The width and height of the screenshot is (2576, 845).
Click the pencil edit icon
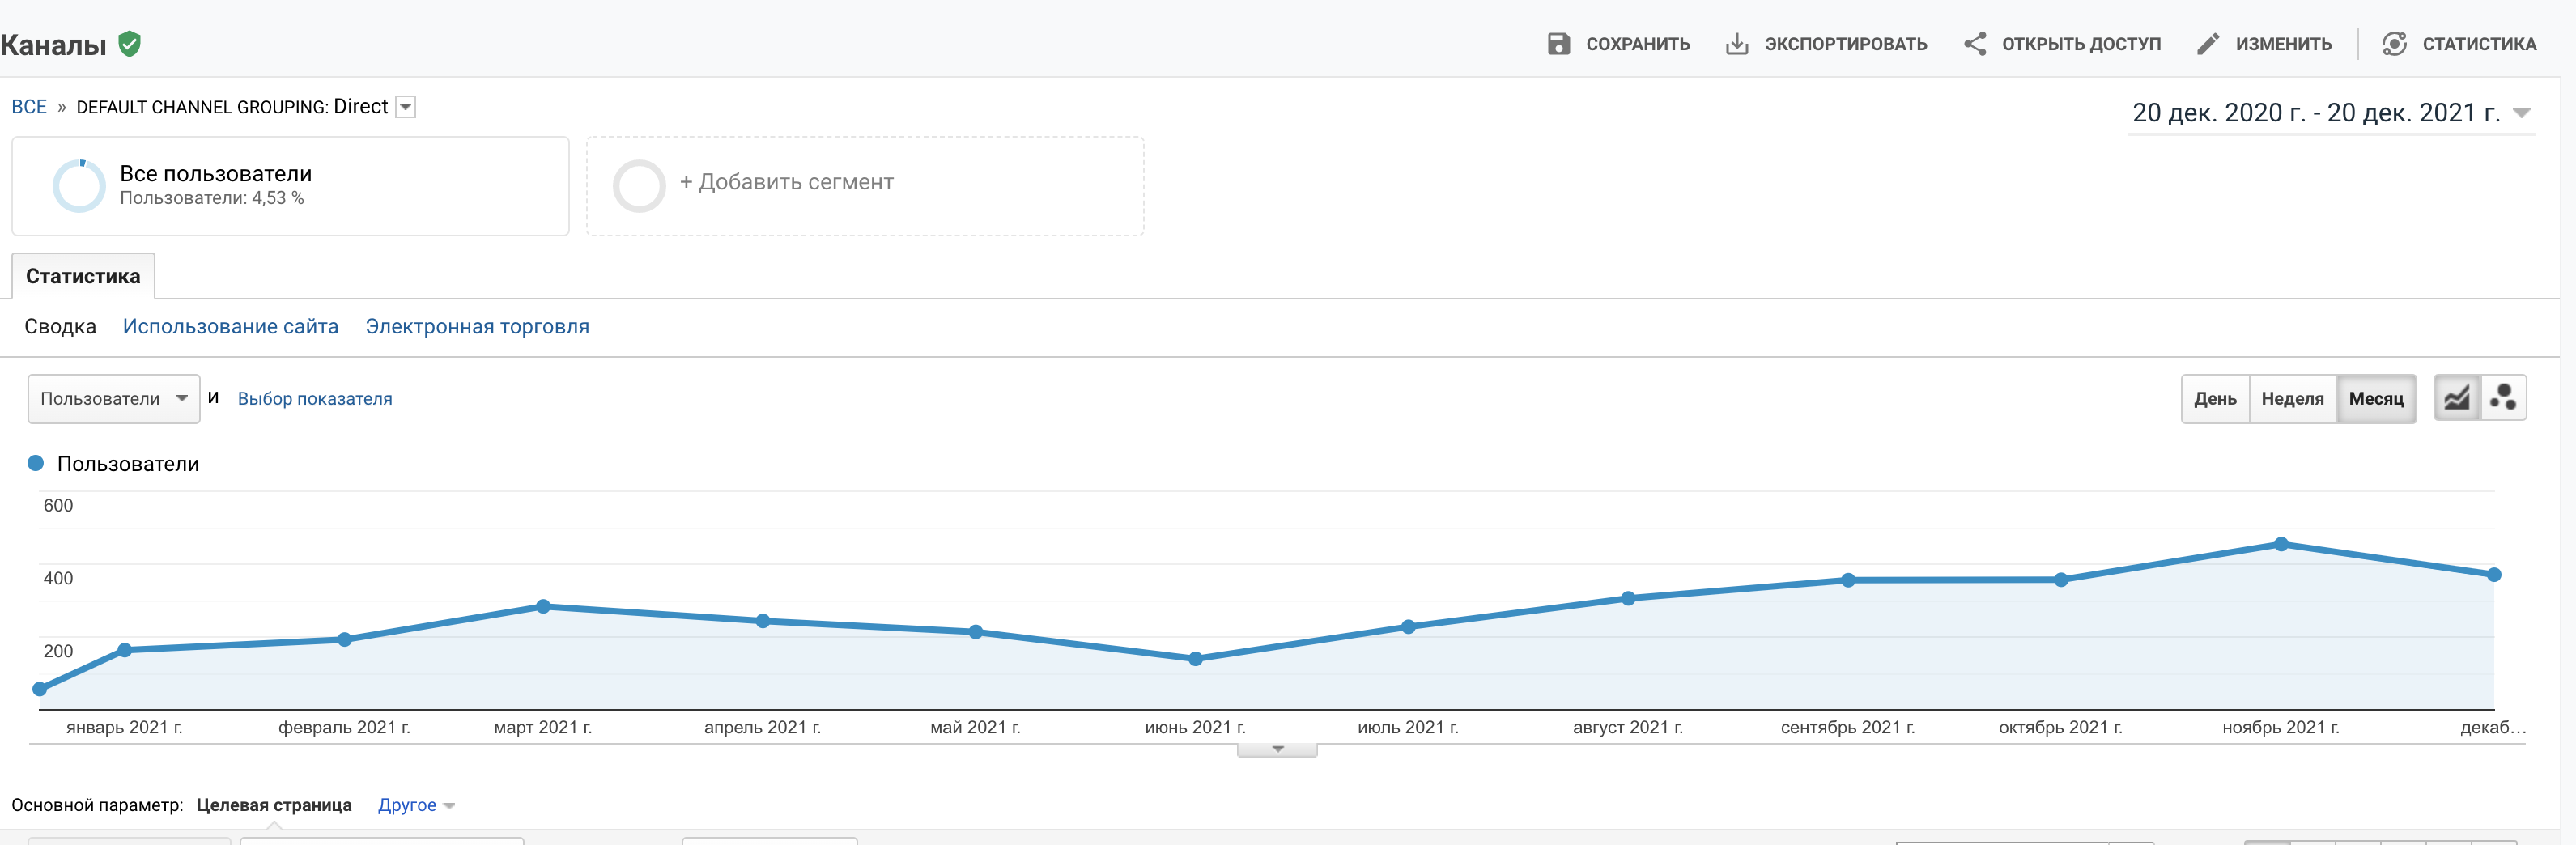2208,44
